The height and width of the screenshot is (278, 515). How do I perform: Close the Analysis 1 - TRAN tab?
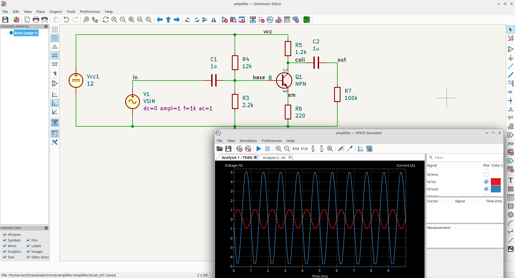[255, 158]
